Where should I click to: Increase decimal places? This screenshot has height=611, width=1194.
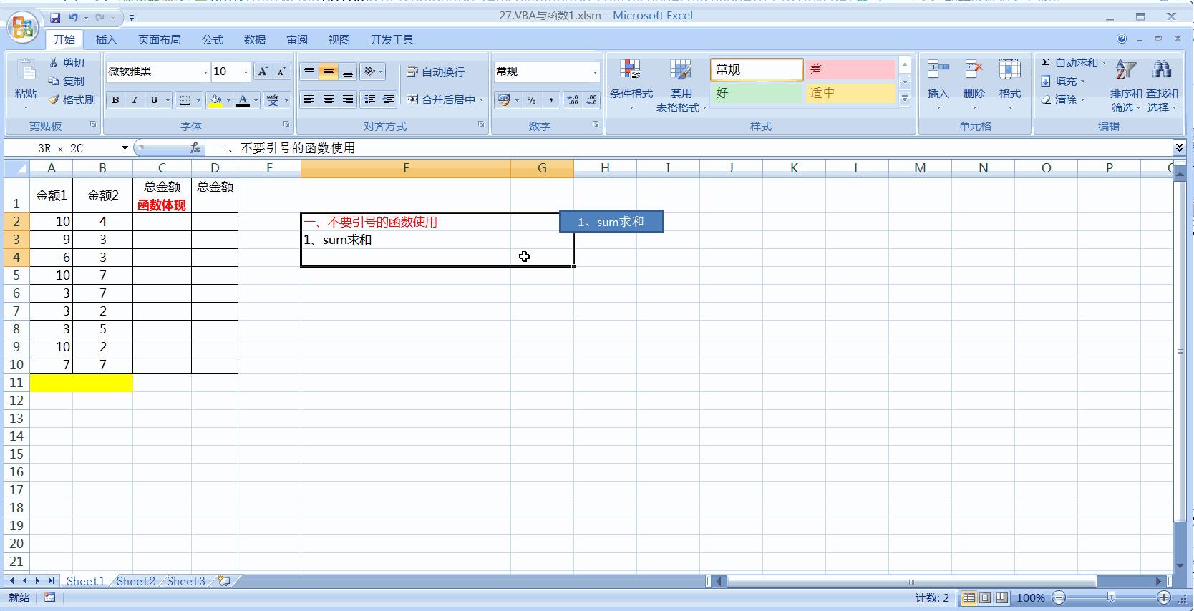[573, 100]
